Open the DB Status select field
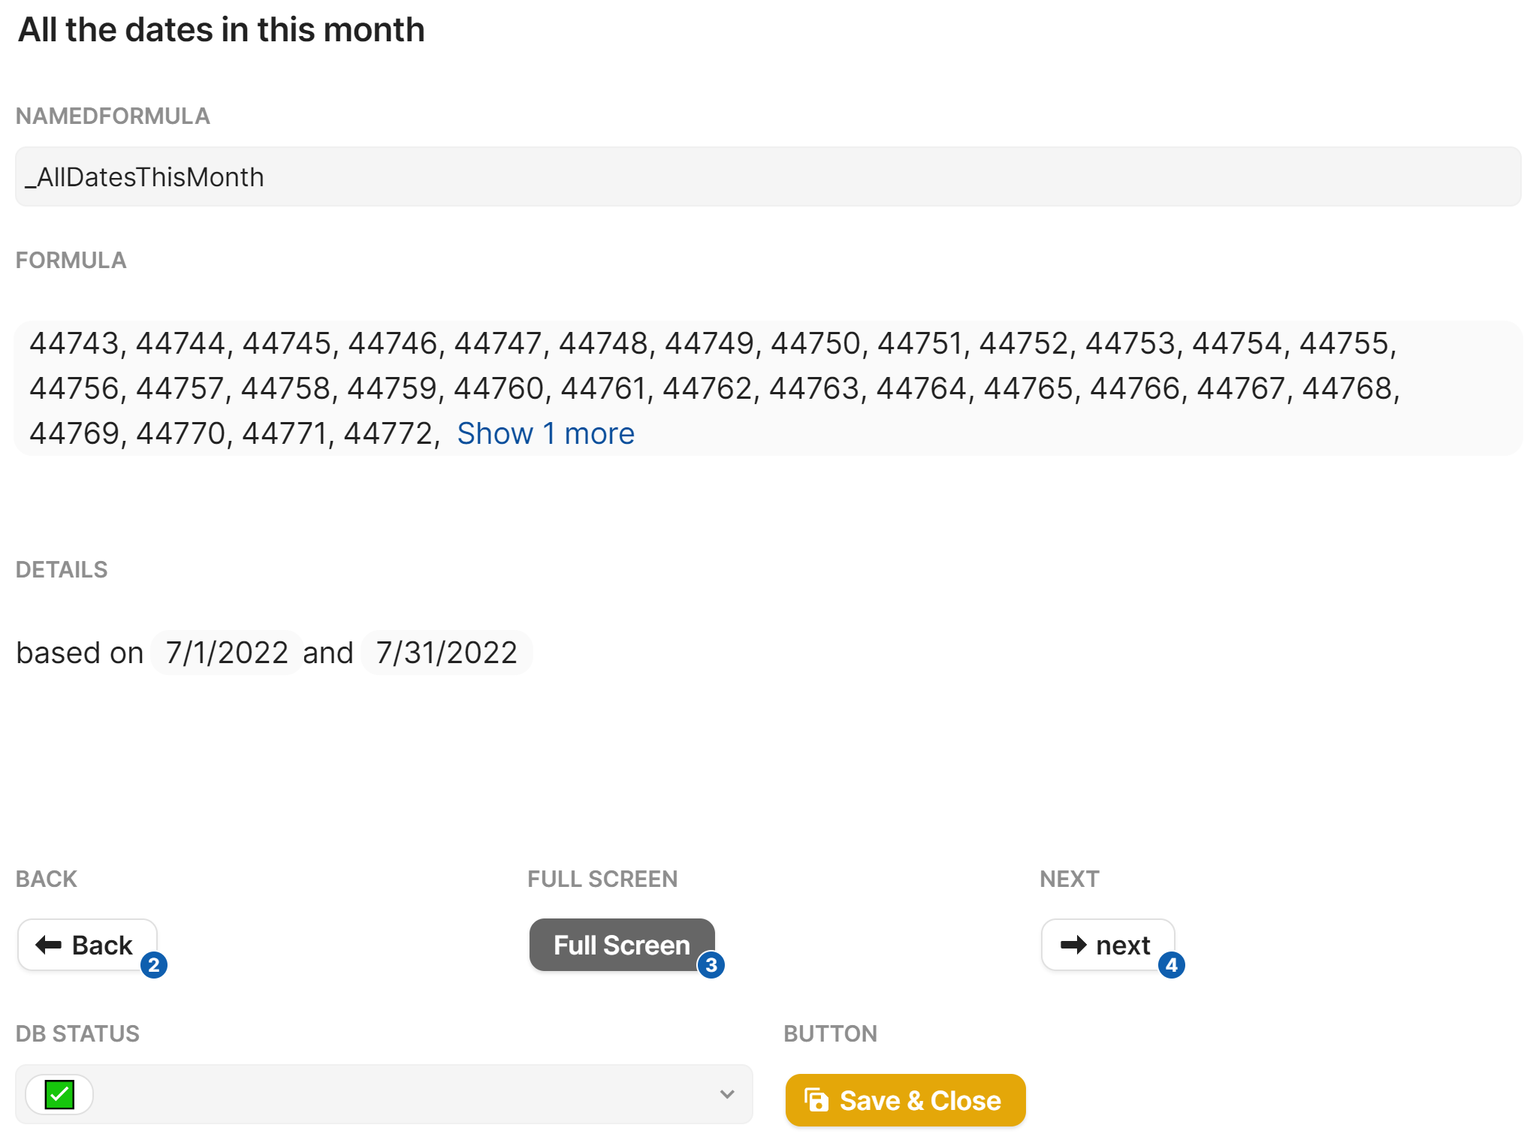Viewport: 1524px width, 1143px height. (x=383, y=1094)
